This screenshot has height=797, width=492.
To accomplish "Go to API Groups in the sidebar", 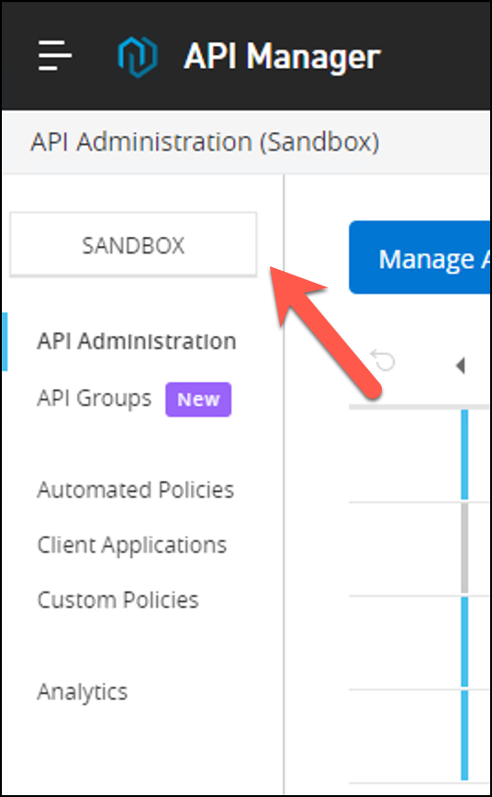I will click(x=94, y=399).
